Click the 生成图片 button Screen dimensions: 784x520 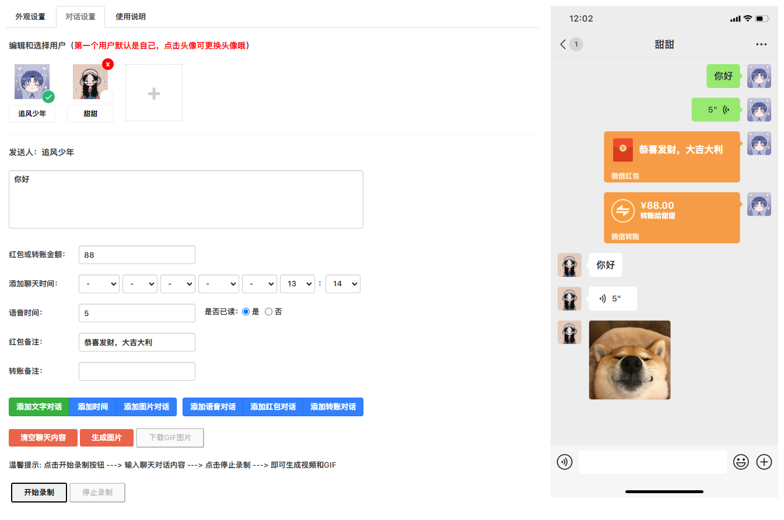107,438
